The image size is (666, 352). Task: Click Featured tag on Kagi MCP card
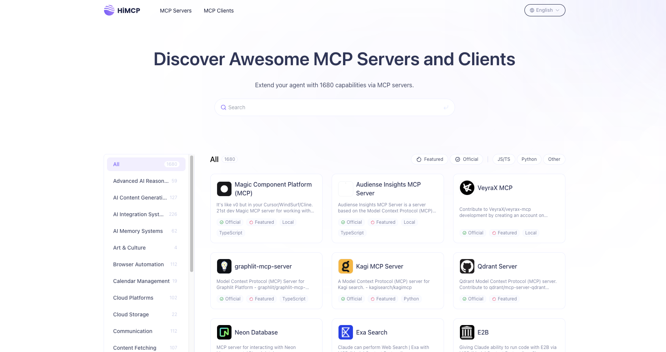point(383,299)
